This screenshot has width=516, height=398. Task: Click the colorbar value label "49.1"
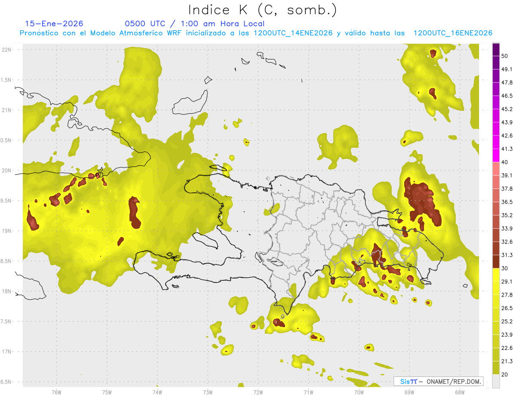[x=507, y=70]
